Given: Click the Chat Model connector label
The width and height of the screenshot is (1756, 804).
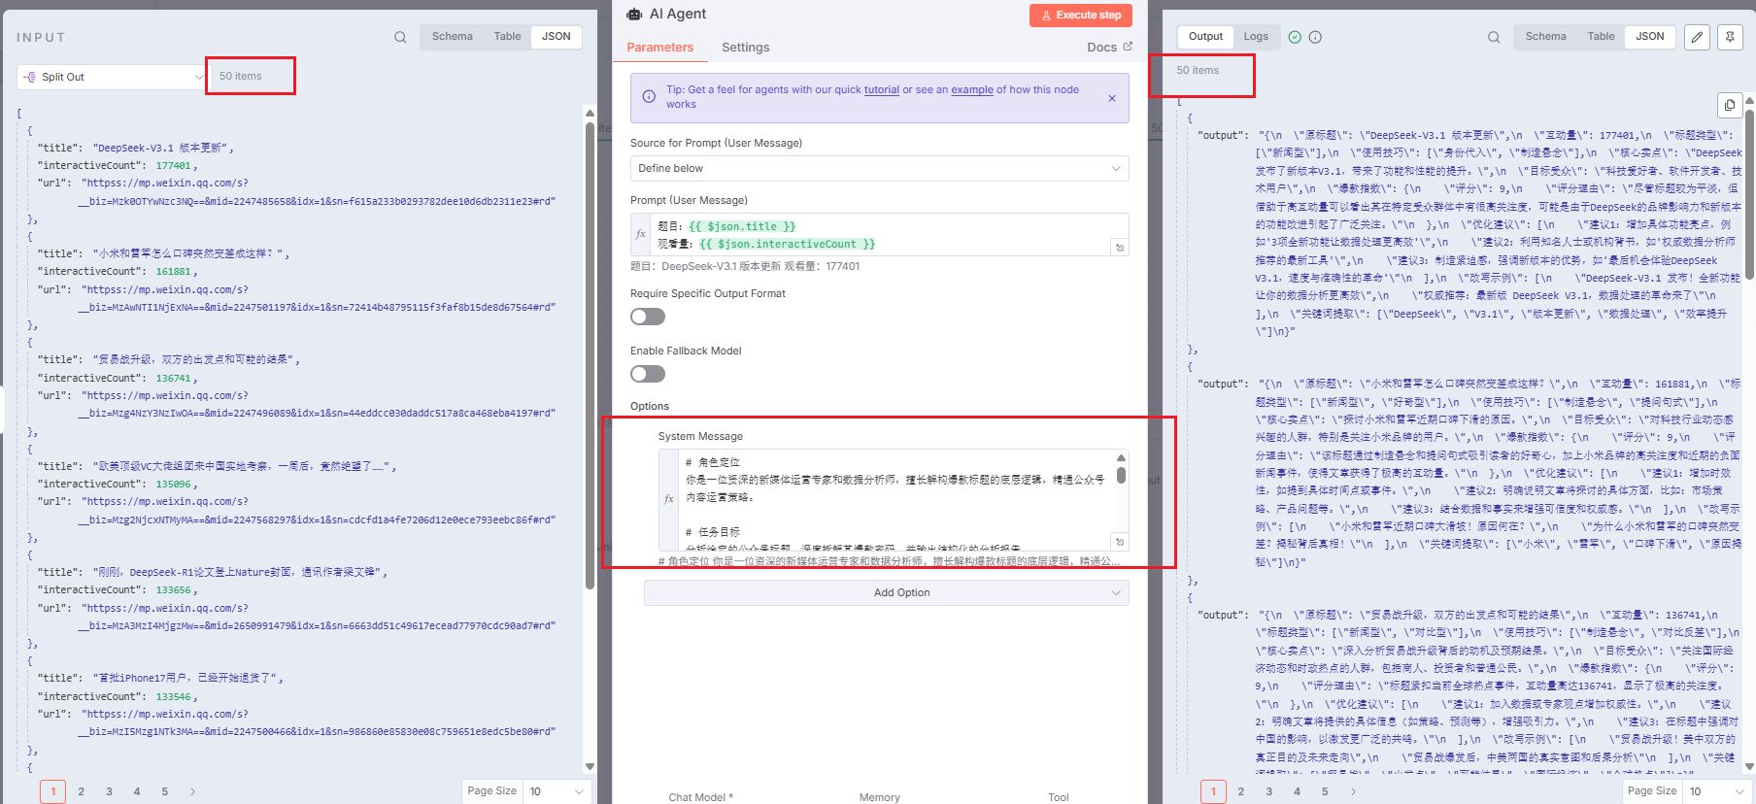Looking at the screenshot, I should tap(700, 797).
